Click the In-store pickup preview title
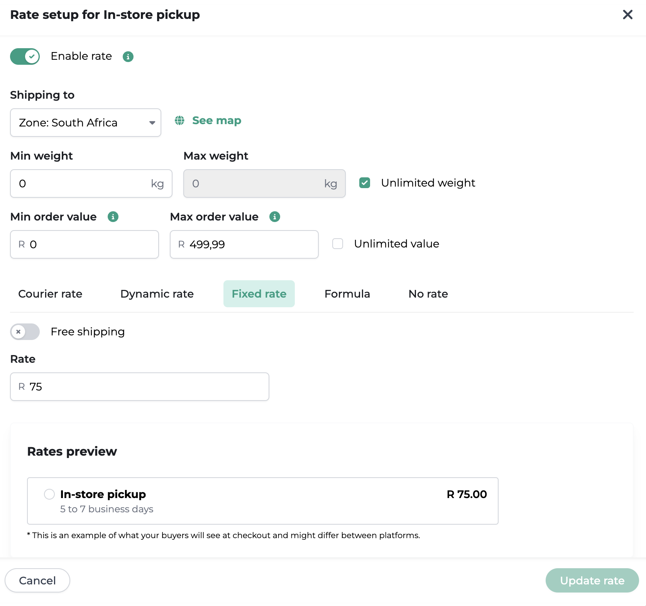The image size is (646, 606). tap(103, 494)
